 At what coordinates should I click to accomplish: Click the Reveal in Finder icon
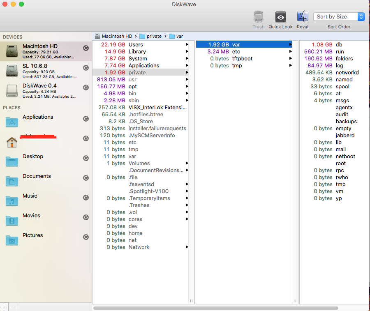[x=303, y=17]
